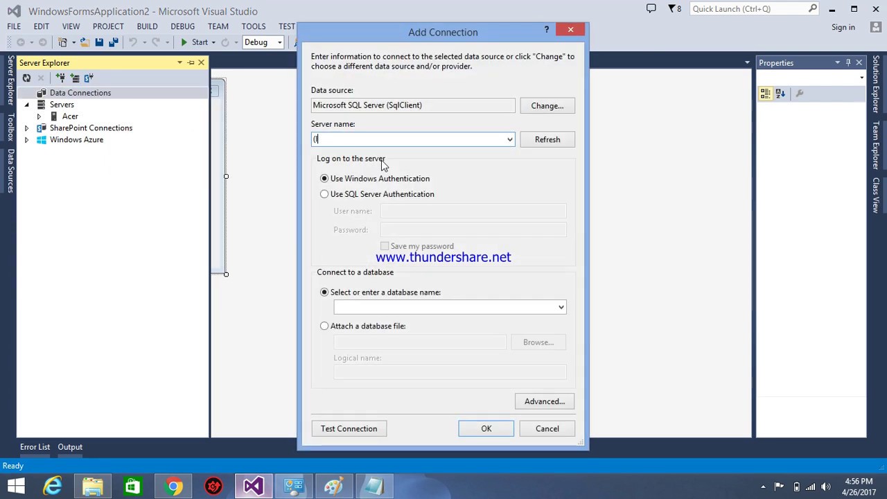Image resolution: width=887 pixels, height=499 pixels.
Task: Click the Undo toolbar icon
Action: [132, 43]
